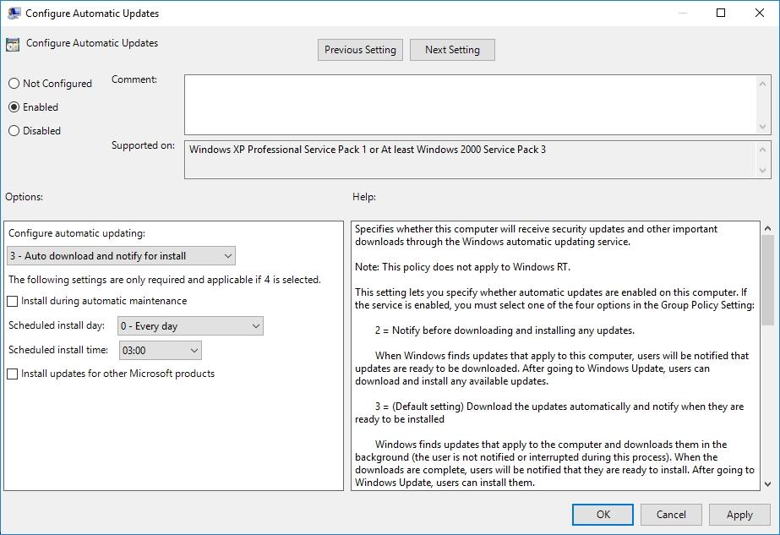Viewport: 780px width, 535px height.
Task: Click the Previous Setting button
Action: 360,50
